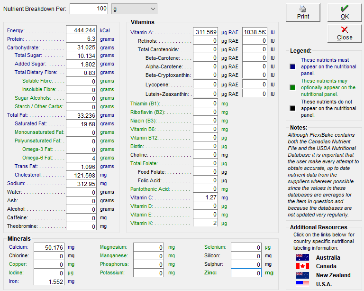Click the Calcium mg input field

tap(49, 247)
